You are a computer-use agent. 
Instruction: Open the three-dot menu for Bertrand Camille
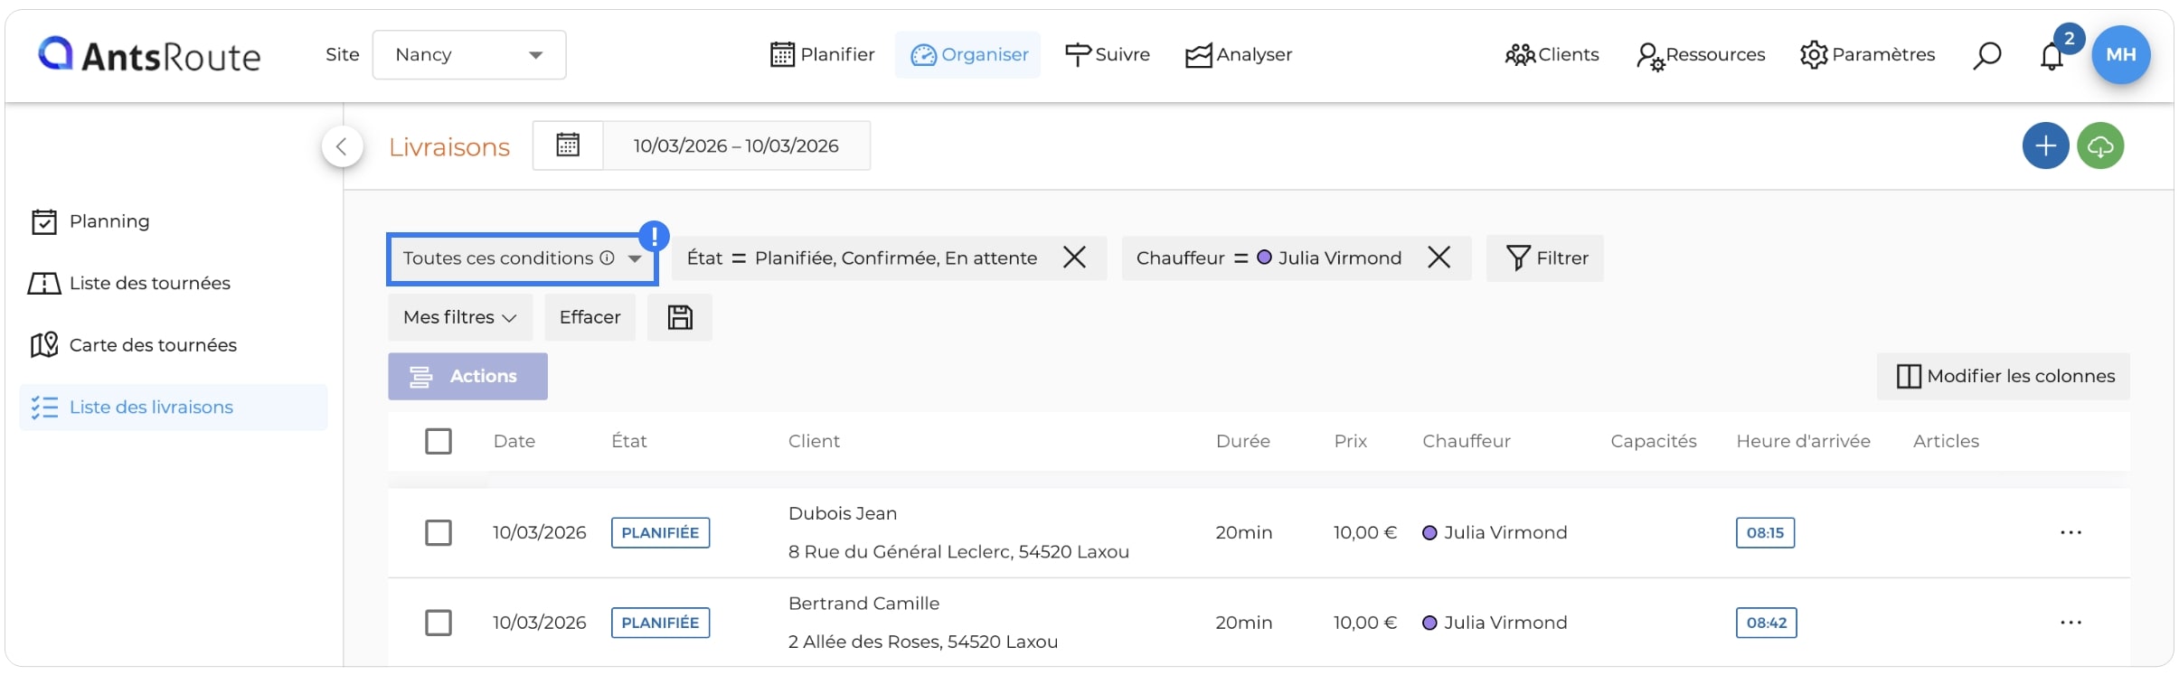[x=2071, y=623]
